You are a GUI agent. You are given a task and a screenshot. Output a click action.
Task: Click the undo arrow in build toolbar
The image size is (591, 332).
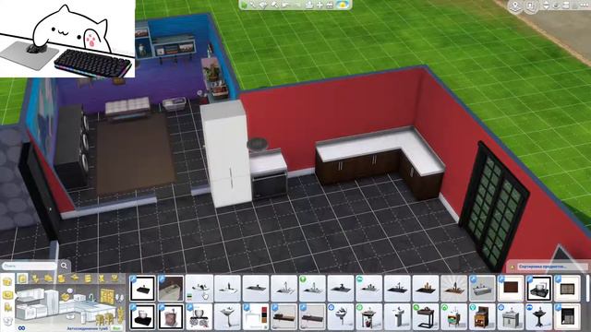(285, 5)
